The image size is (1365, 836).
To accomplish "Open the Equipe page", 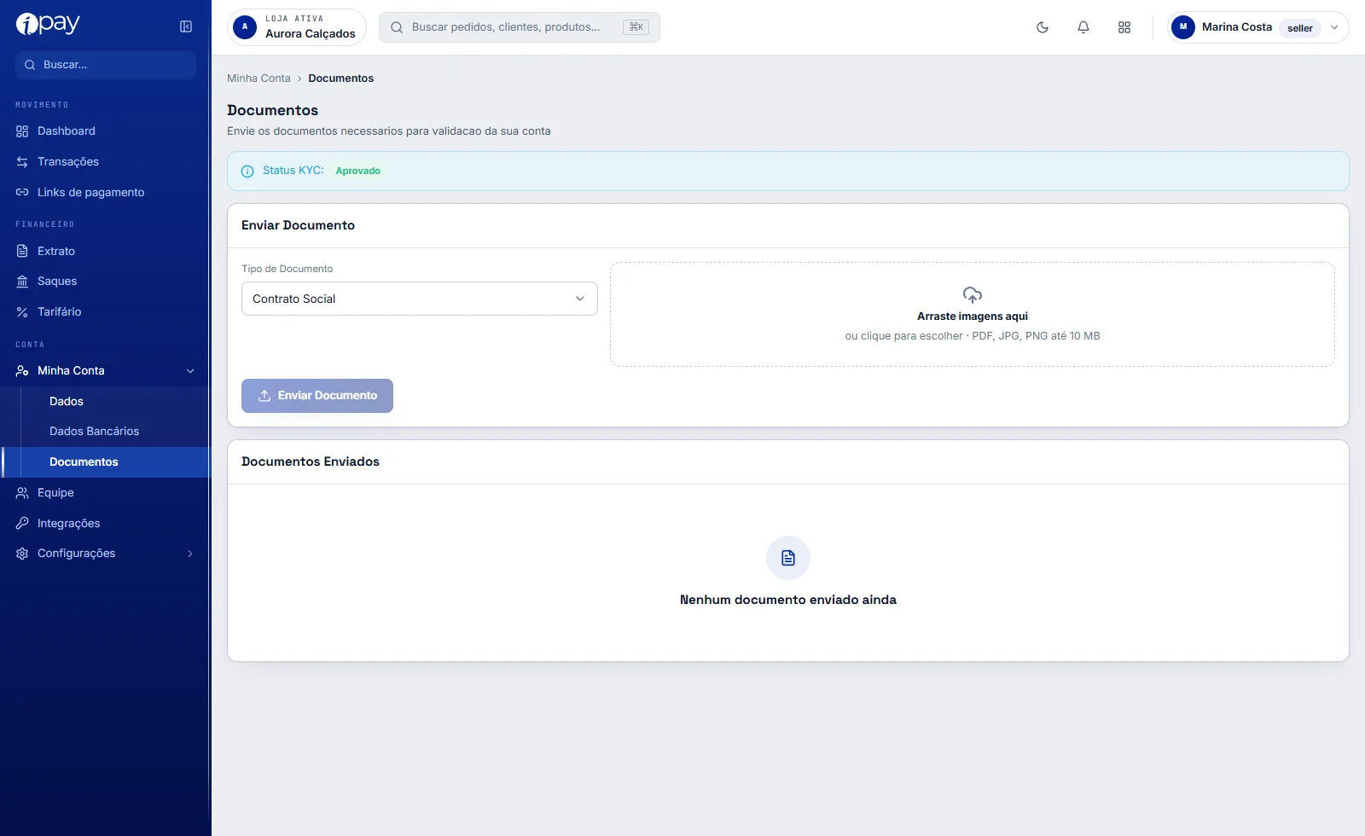I will point(105,493).
